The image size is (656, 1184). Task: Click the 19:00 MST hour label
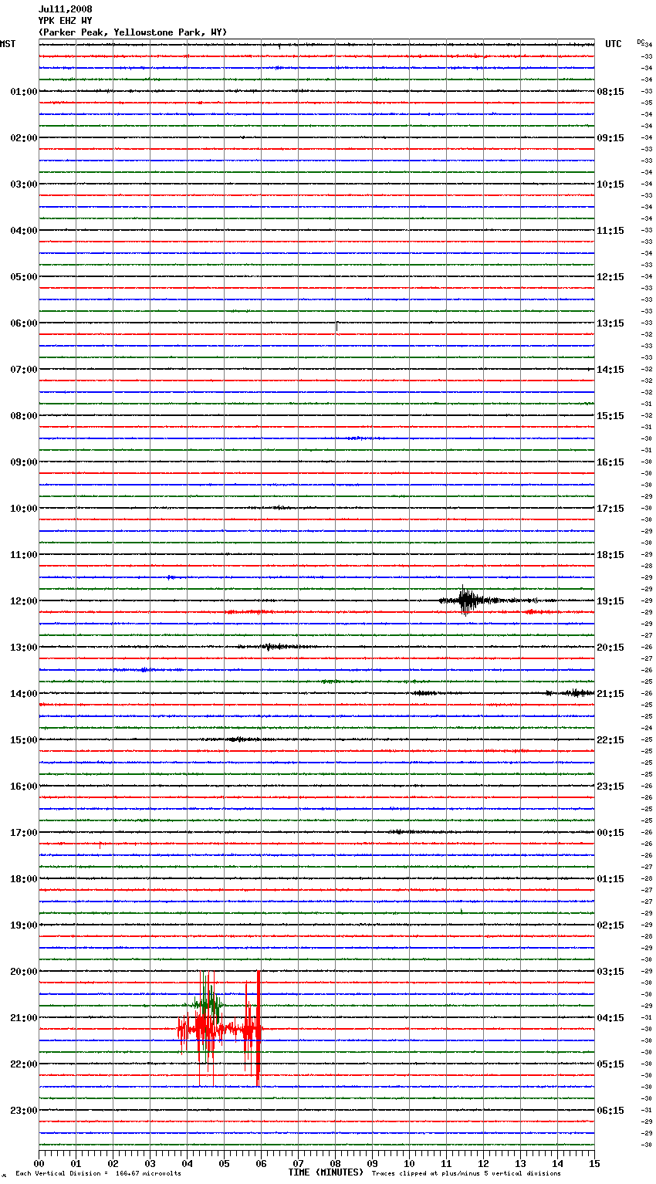pyautogui.click(x=24, y=925)
